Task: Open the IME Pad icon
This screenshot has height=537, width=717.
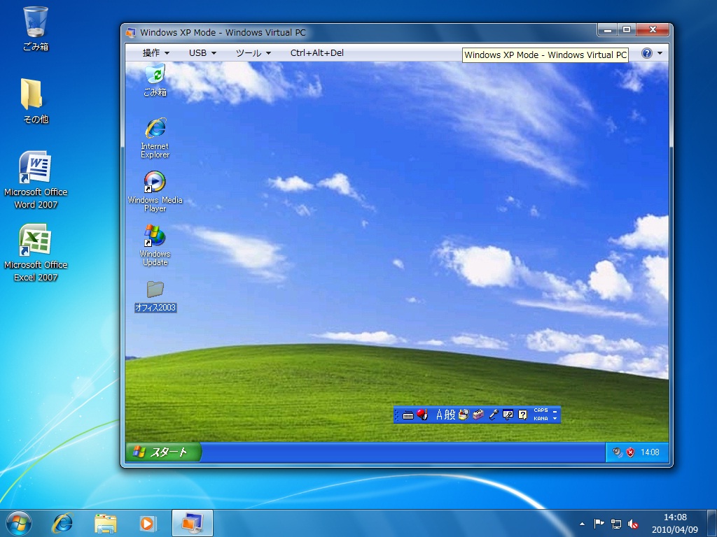Action: pos(464,415)
